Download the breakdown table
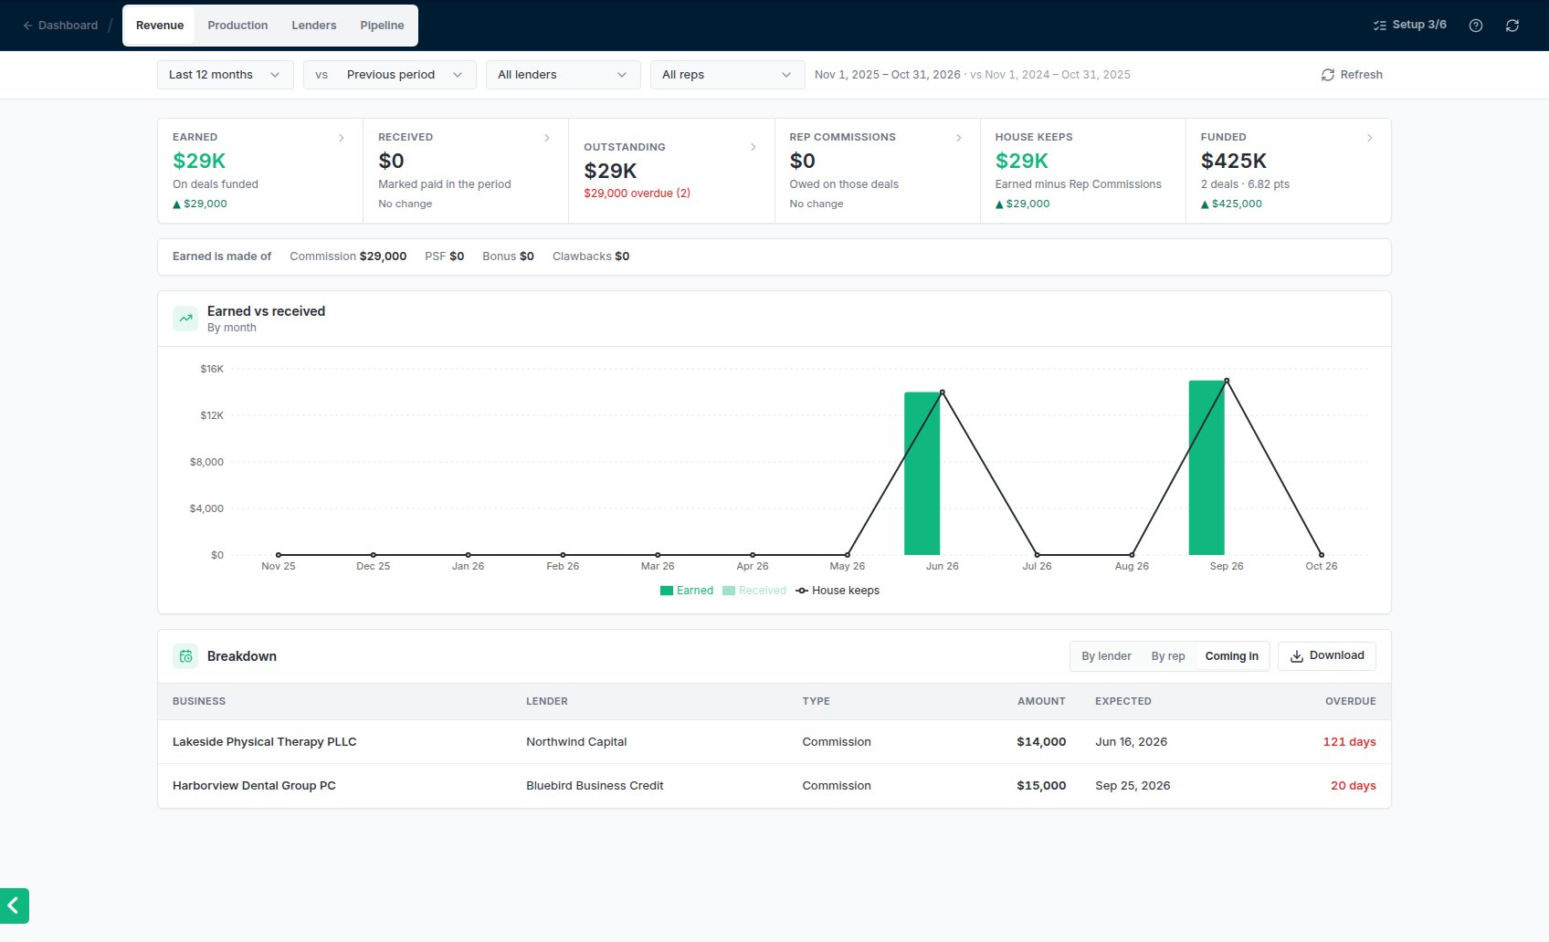The width and height of the screenshot is (1549, 942). click(1326, 656)
